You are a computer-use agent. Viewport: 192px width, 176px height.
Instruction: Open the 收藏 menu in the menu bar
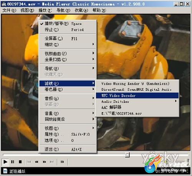(x=81, y=10)
